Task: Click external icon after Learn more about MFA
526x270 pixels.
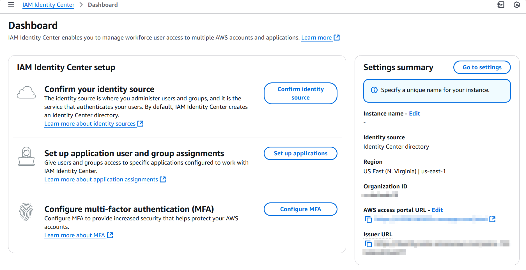Action: 110,235
